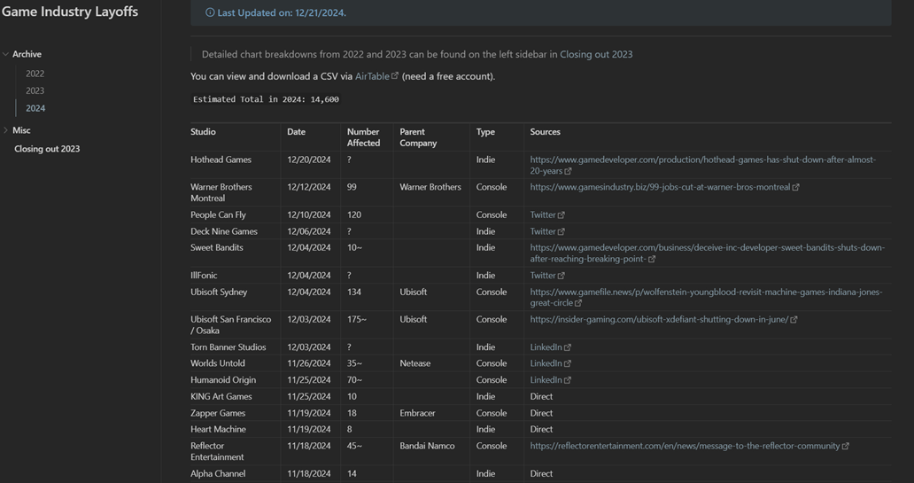
Task: Click the AirTable external link icon
Action: 395,75
